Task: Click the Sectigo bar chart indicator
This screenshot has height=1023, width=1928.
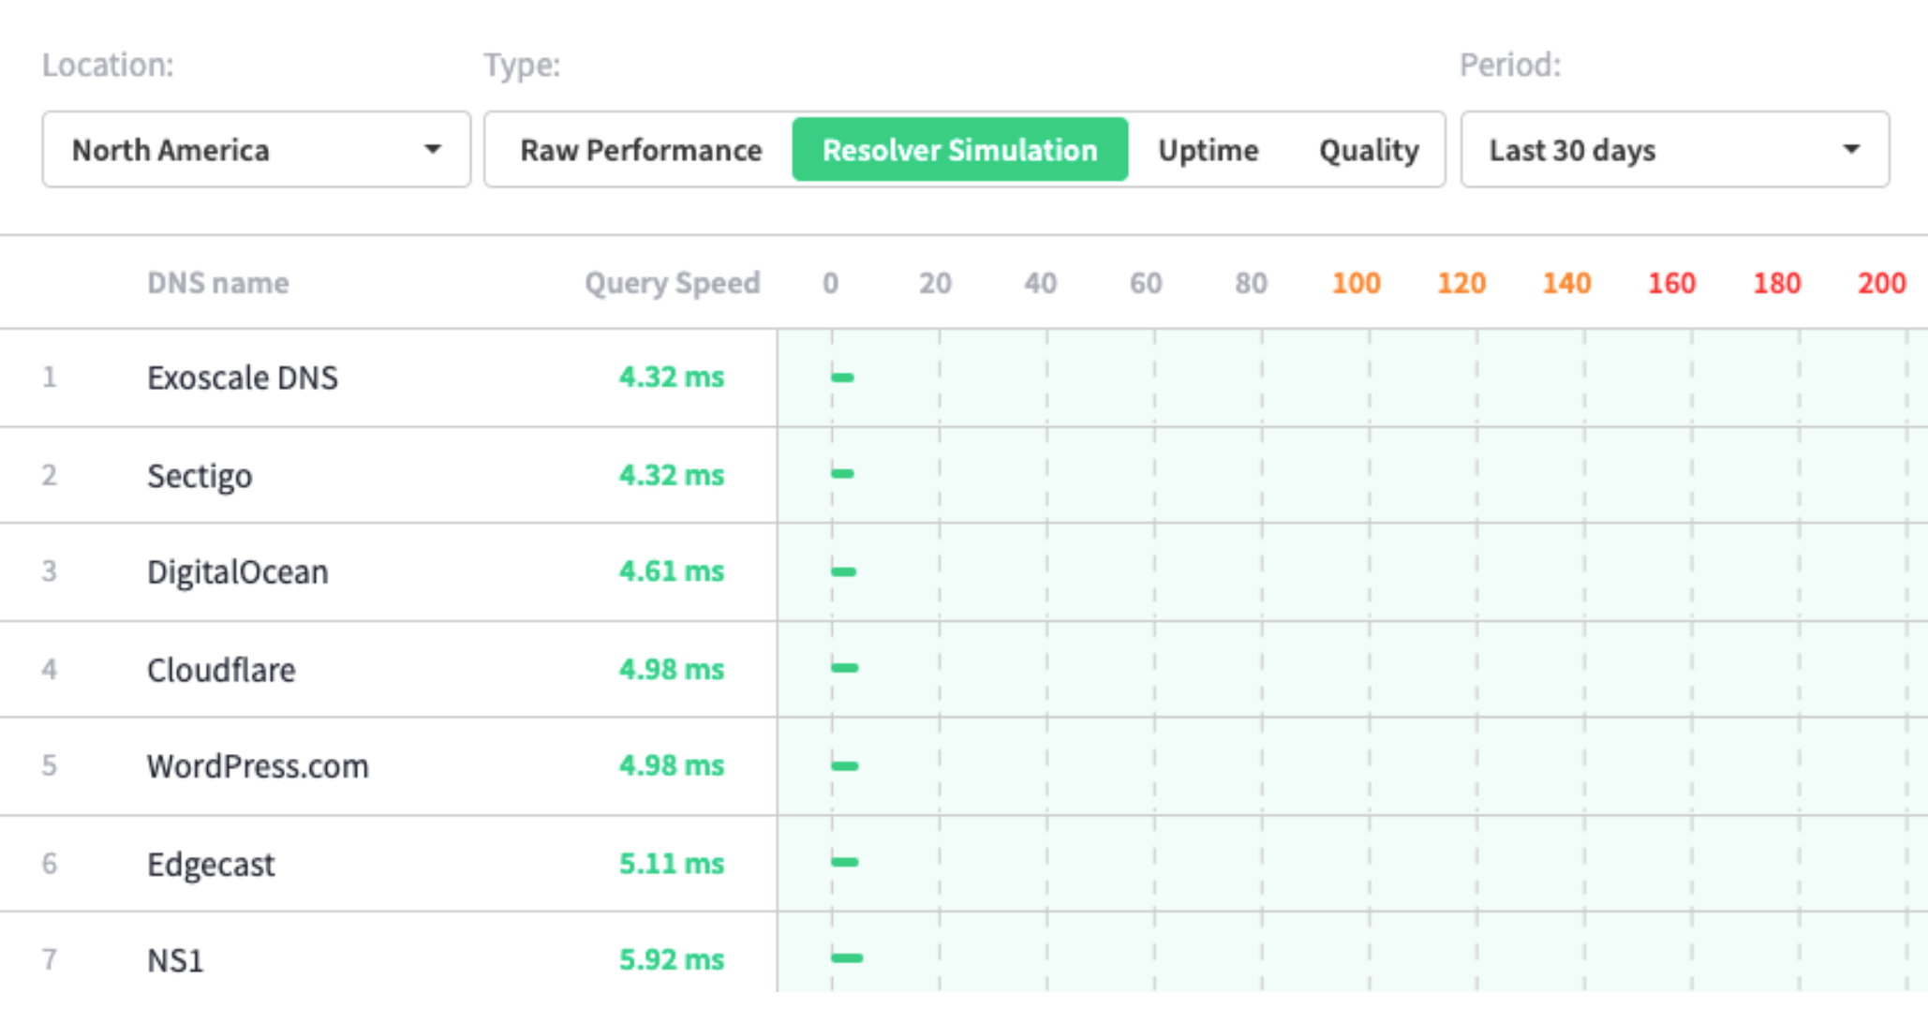Action: (843, 473)
